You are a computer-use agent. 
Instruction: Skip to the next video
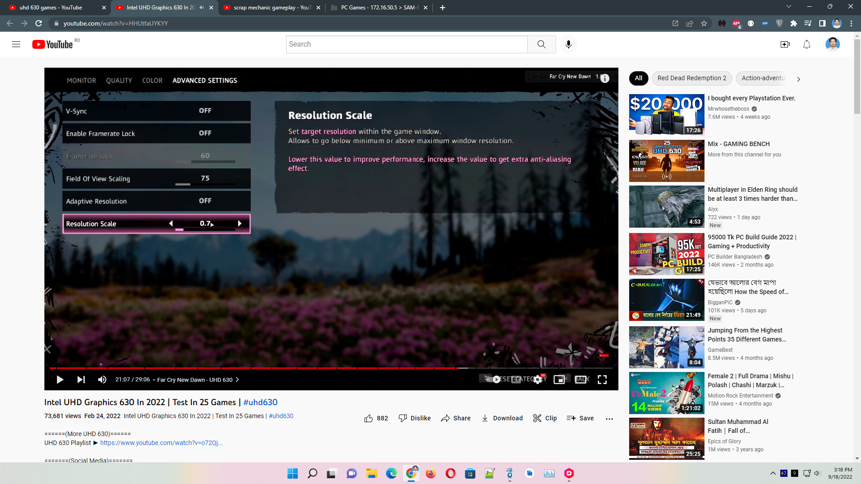pyautogui.click(x=81, y=380)
